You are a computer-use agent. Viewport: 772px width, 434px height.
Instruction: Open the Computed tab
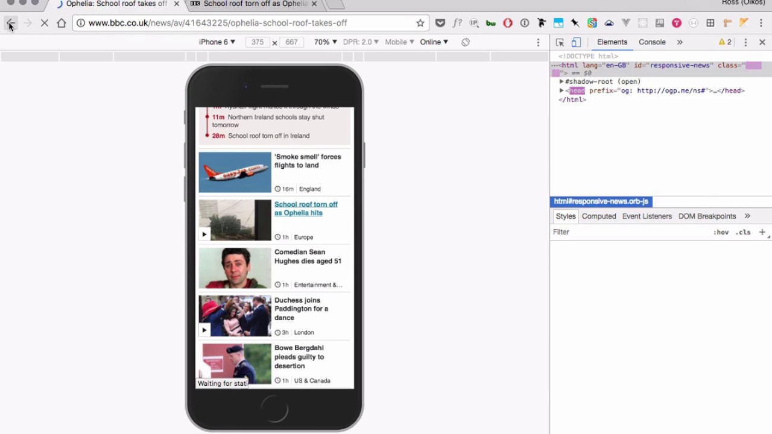point(599,216)
